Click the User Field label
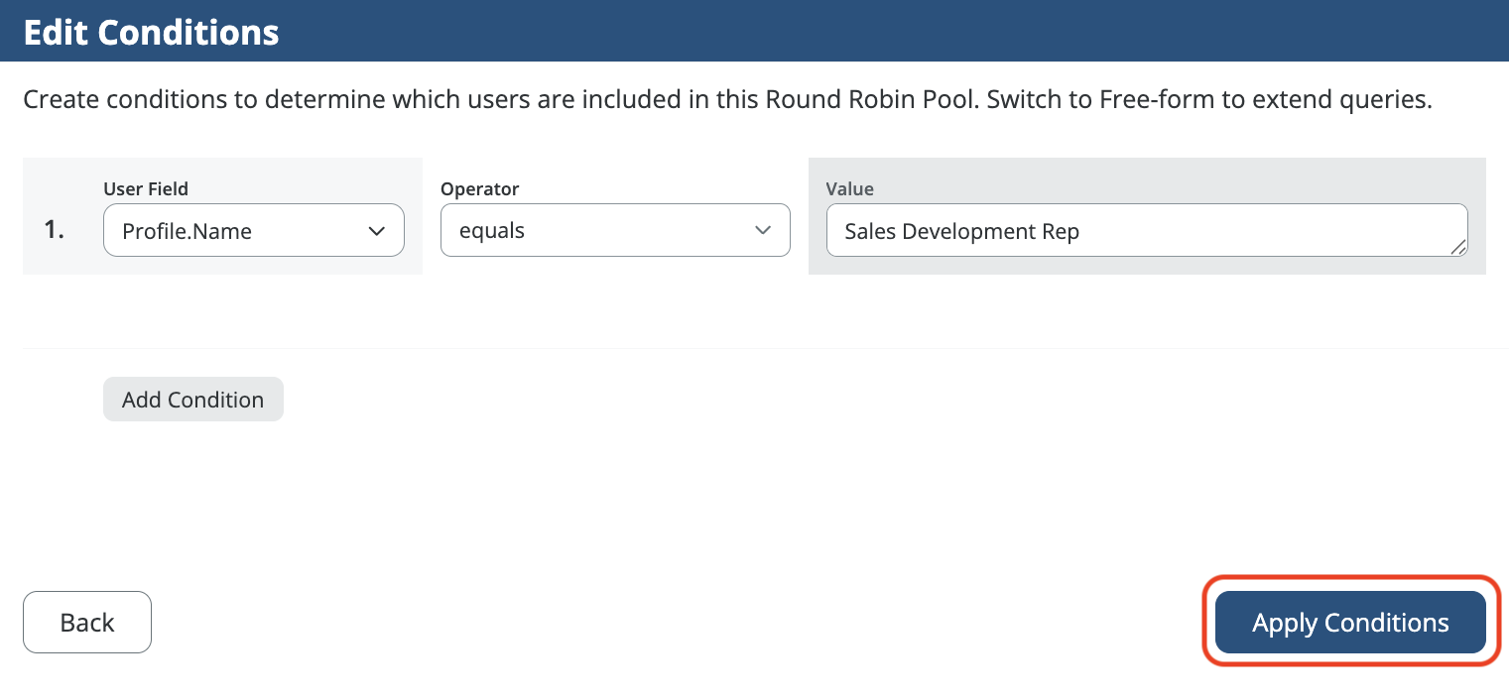 pos(146,188)
